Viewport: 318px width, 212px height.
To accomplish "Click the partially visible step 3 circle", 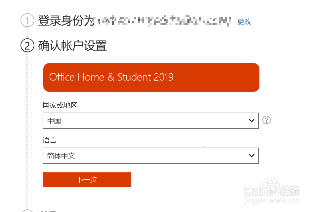I will click(x=27, y=210).
